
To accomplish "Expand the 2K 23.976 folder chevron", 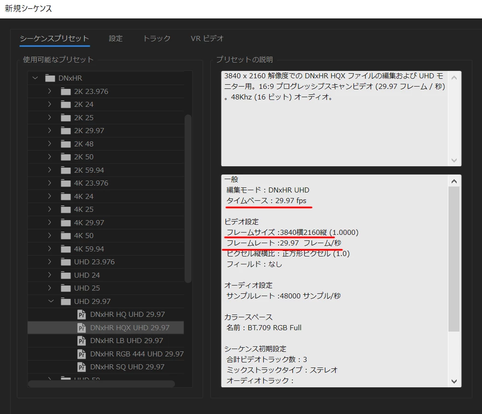I will (x=50, y=91).
